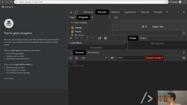
Task: Toggle the device toolbar icon
Action: point(76,12)
